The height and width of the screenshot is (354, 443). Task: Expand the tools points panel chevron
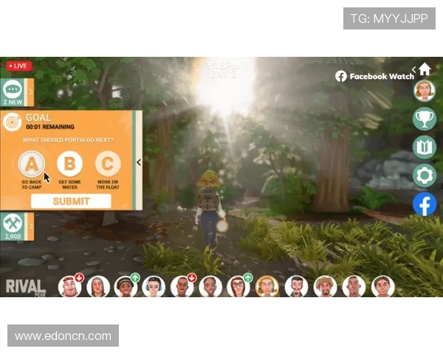pyautogui.click(x=30, y=227)
